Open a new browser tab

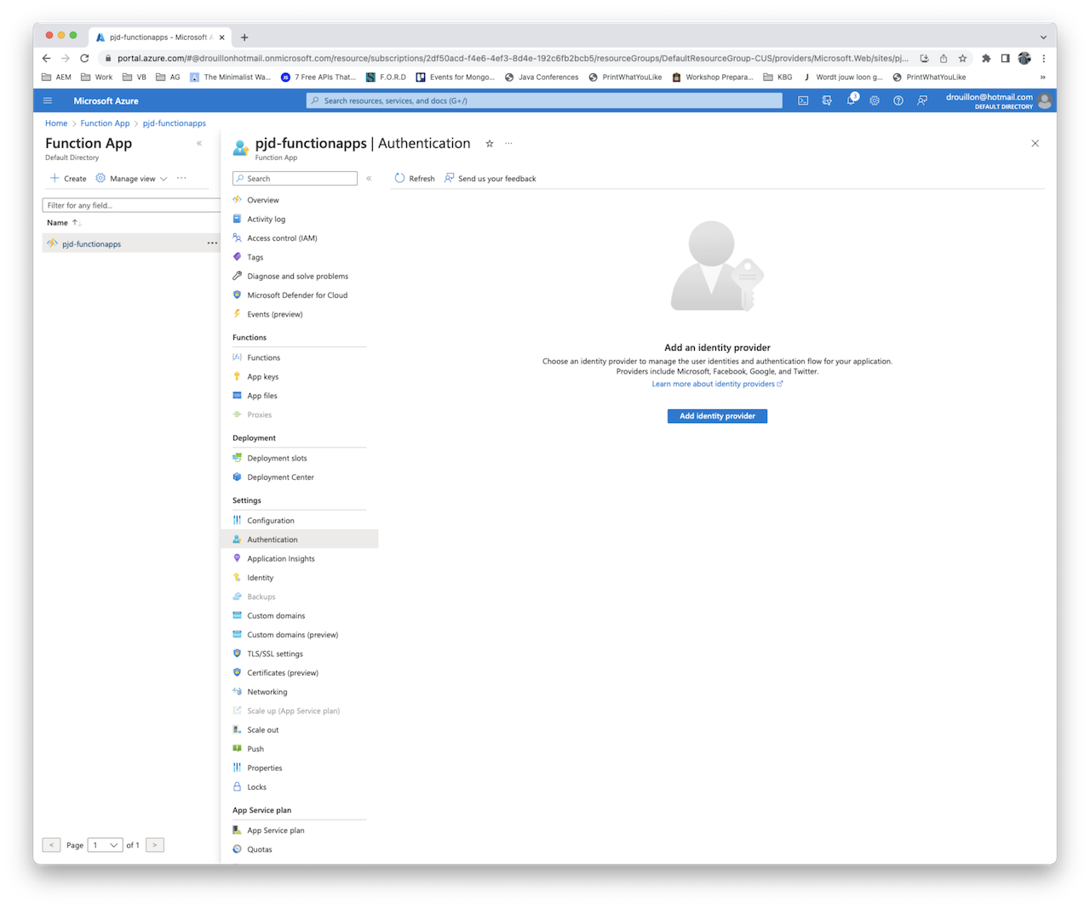coord(244,37)
